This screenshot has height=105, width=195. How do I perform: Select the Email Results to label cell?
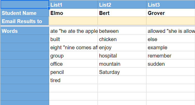(x=25, y=21)
